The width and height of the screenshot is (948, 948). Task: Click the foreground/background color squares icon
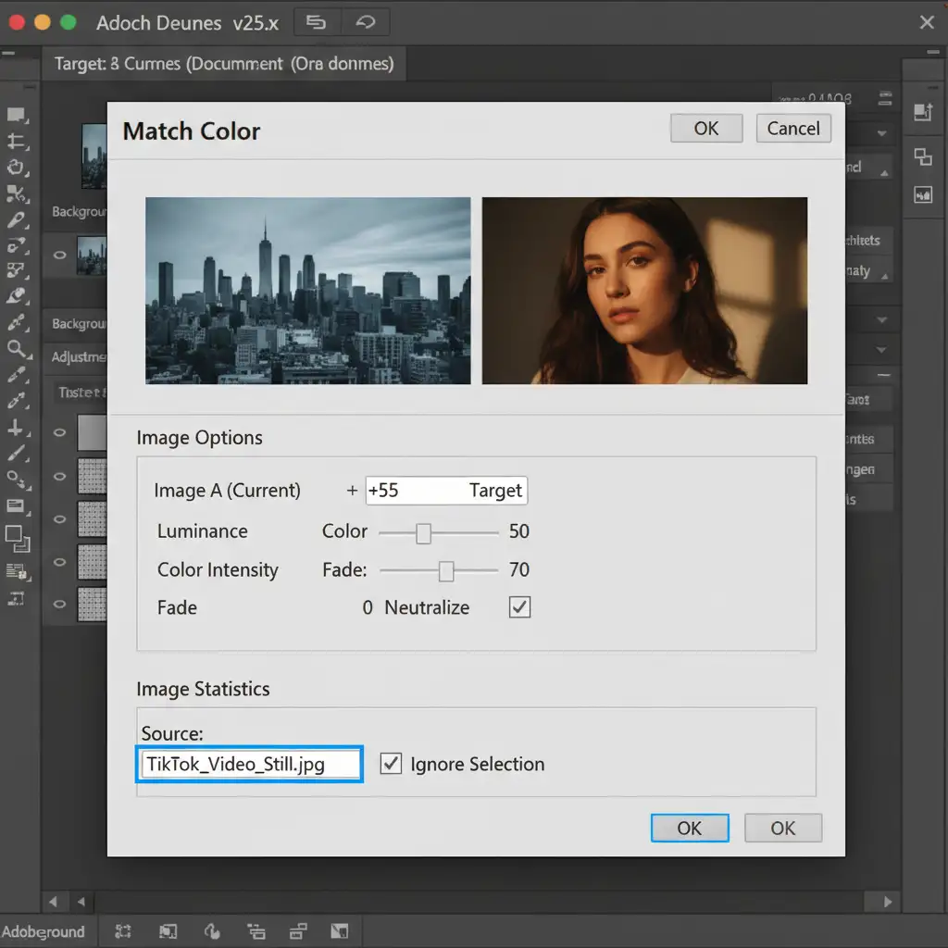(16, 535)
